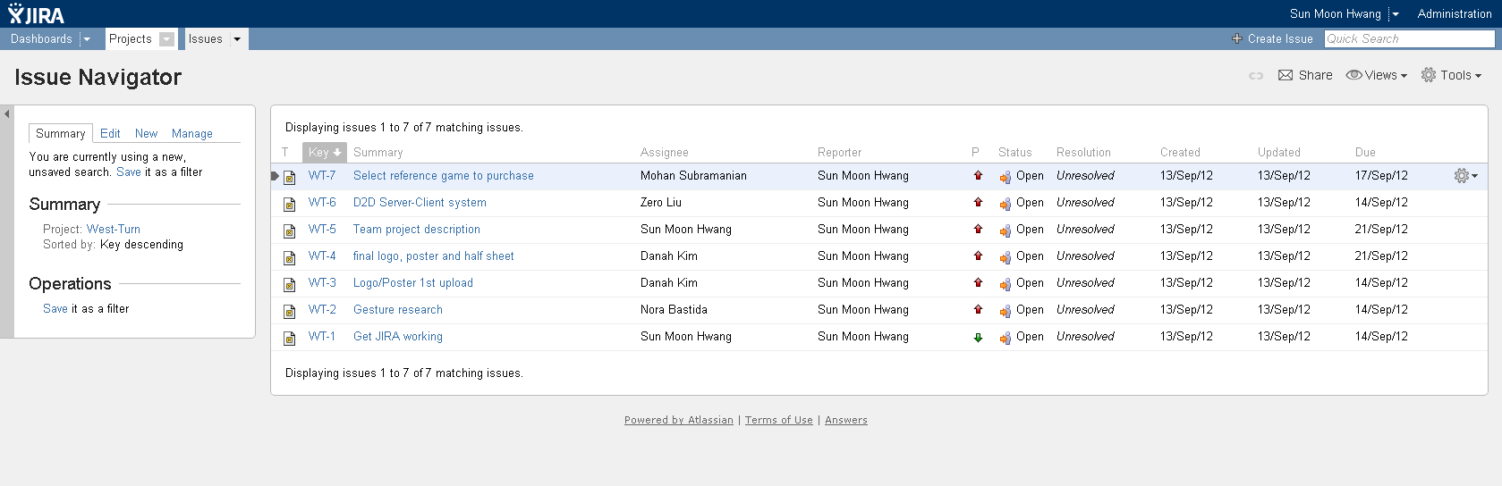Switch to the Manage tab
Screen dimensions: 1502x486
[x=192, y=133]
